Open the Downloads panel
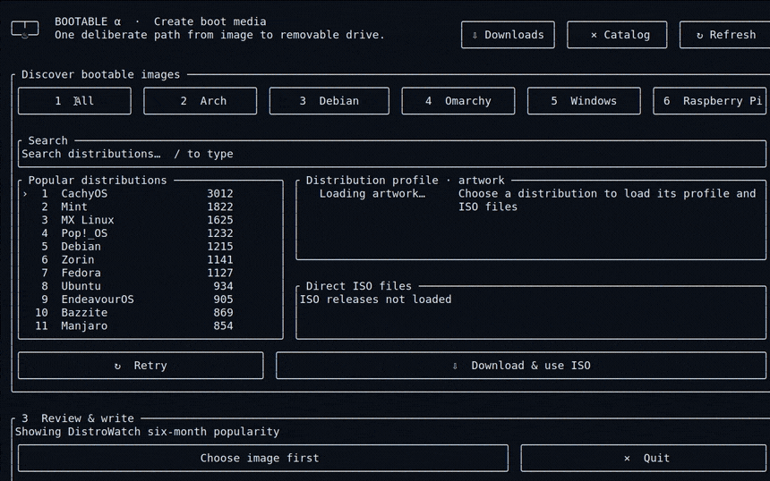The image size is (770, 481). click(508, 35)
